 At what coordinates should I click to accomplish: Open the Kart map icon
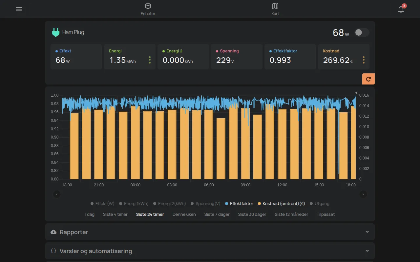[x=275, y=6]
